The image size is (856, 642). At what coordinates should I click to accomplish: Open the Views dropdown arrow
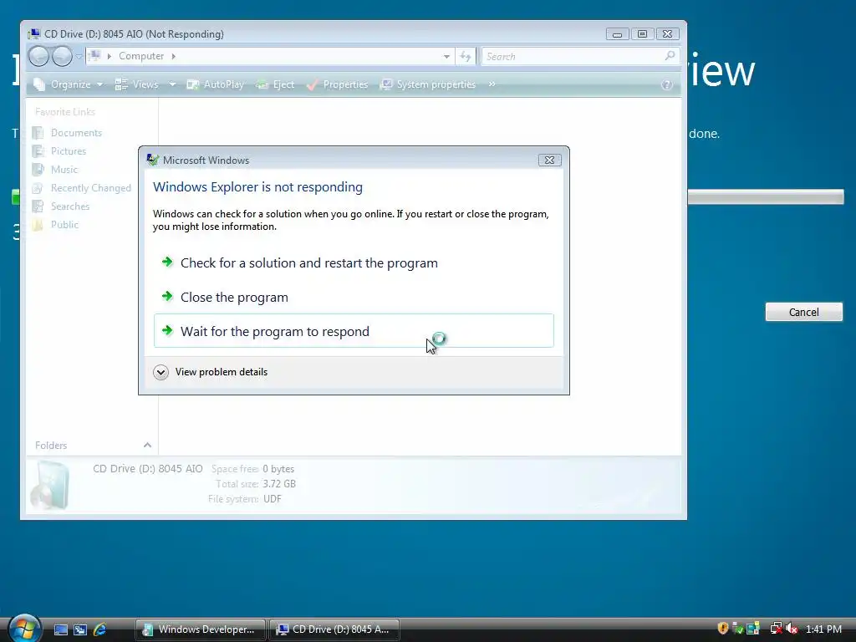tap(172, 84)
